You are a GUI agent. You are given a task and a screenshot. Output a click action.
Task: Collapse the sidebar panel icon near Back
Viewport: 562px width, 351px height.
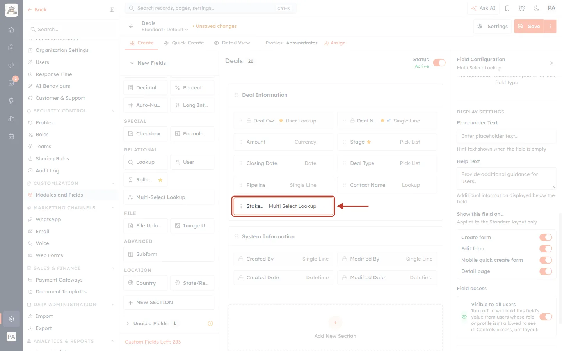[x=112, y=10]
